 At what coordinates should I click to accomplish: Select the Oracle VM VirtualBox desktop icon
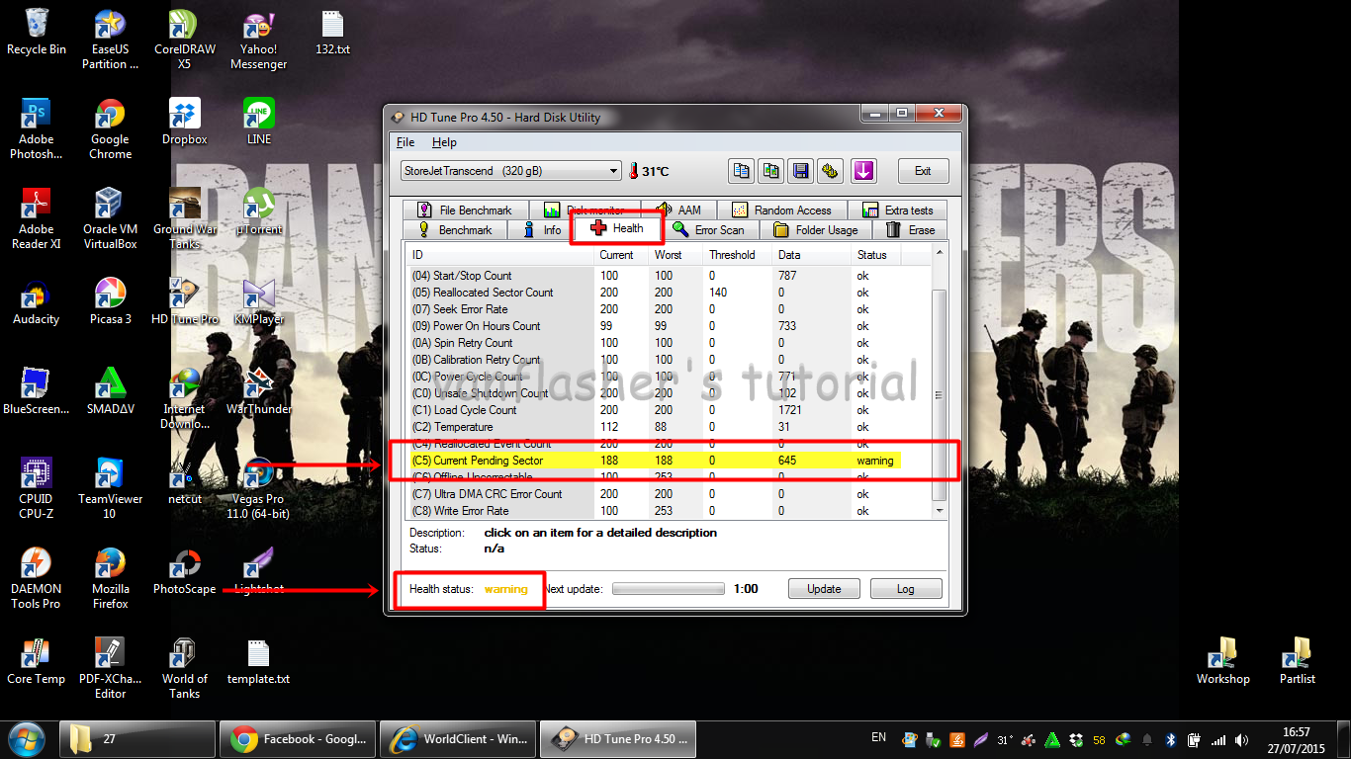click(110, 219)
